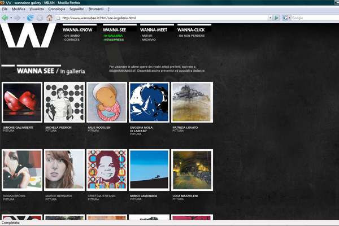Open Simone Galimberti red apples thumbnail

[x=22, y=102]
